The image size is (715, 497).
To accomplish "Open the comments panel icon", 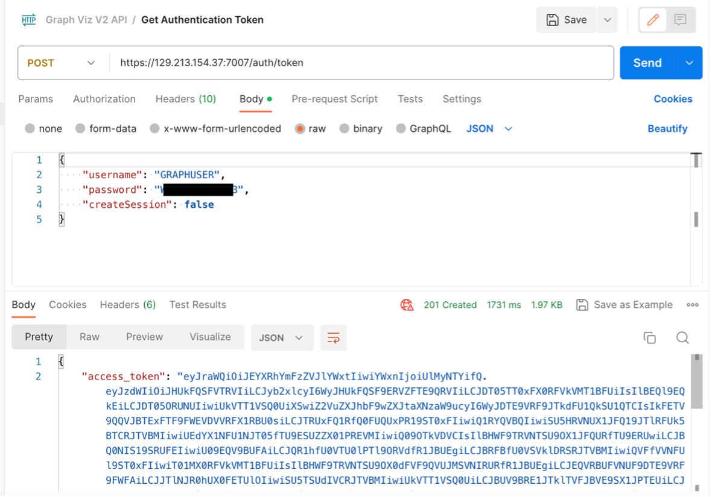I will pos(681,19).
